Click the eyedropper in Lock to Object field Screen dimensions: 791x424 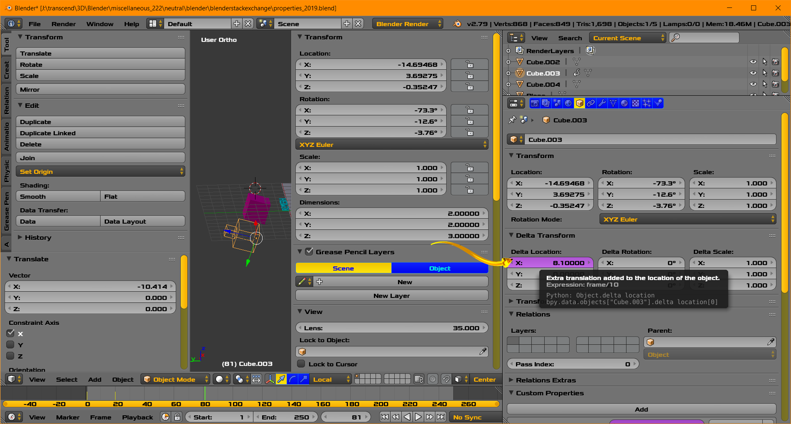(x=483, y=351)
